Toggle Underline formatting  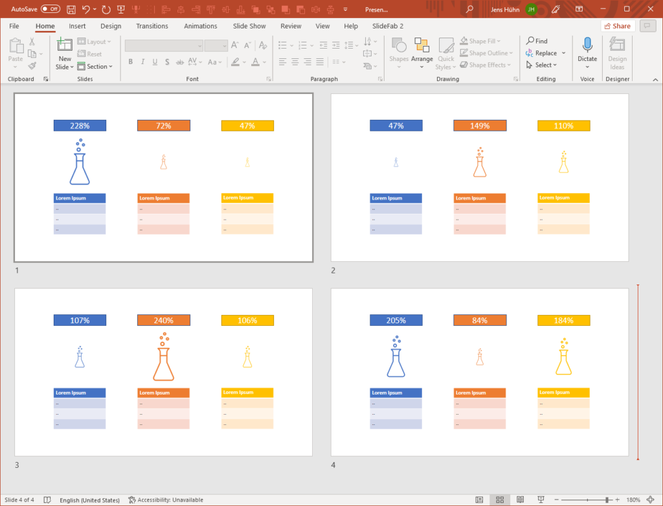coord(155,62)
